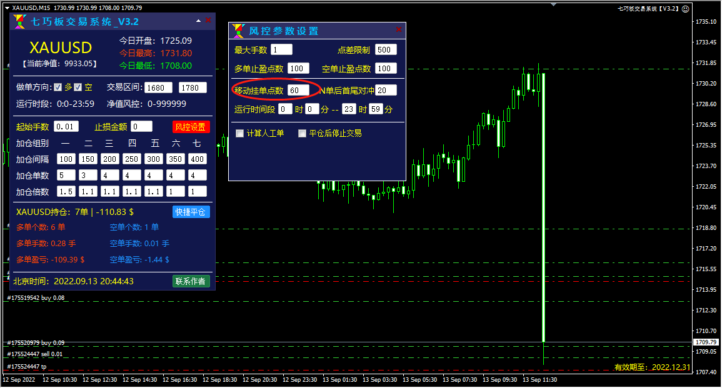Edit the 移动挂单点数 field showing 60
722x388 pixels.
(298, 91)
